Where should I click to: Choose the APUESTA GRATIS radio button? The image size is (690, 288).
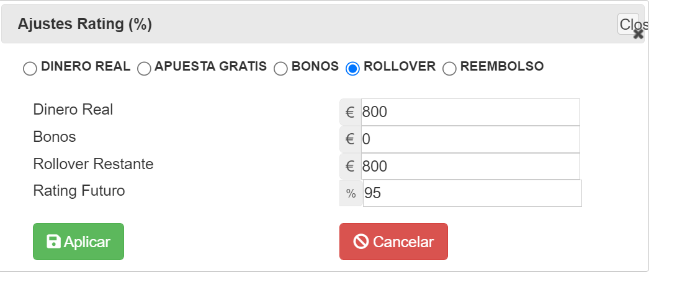(144, 69)
